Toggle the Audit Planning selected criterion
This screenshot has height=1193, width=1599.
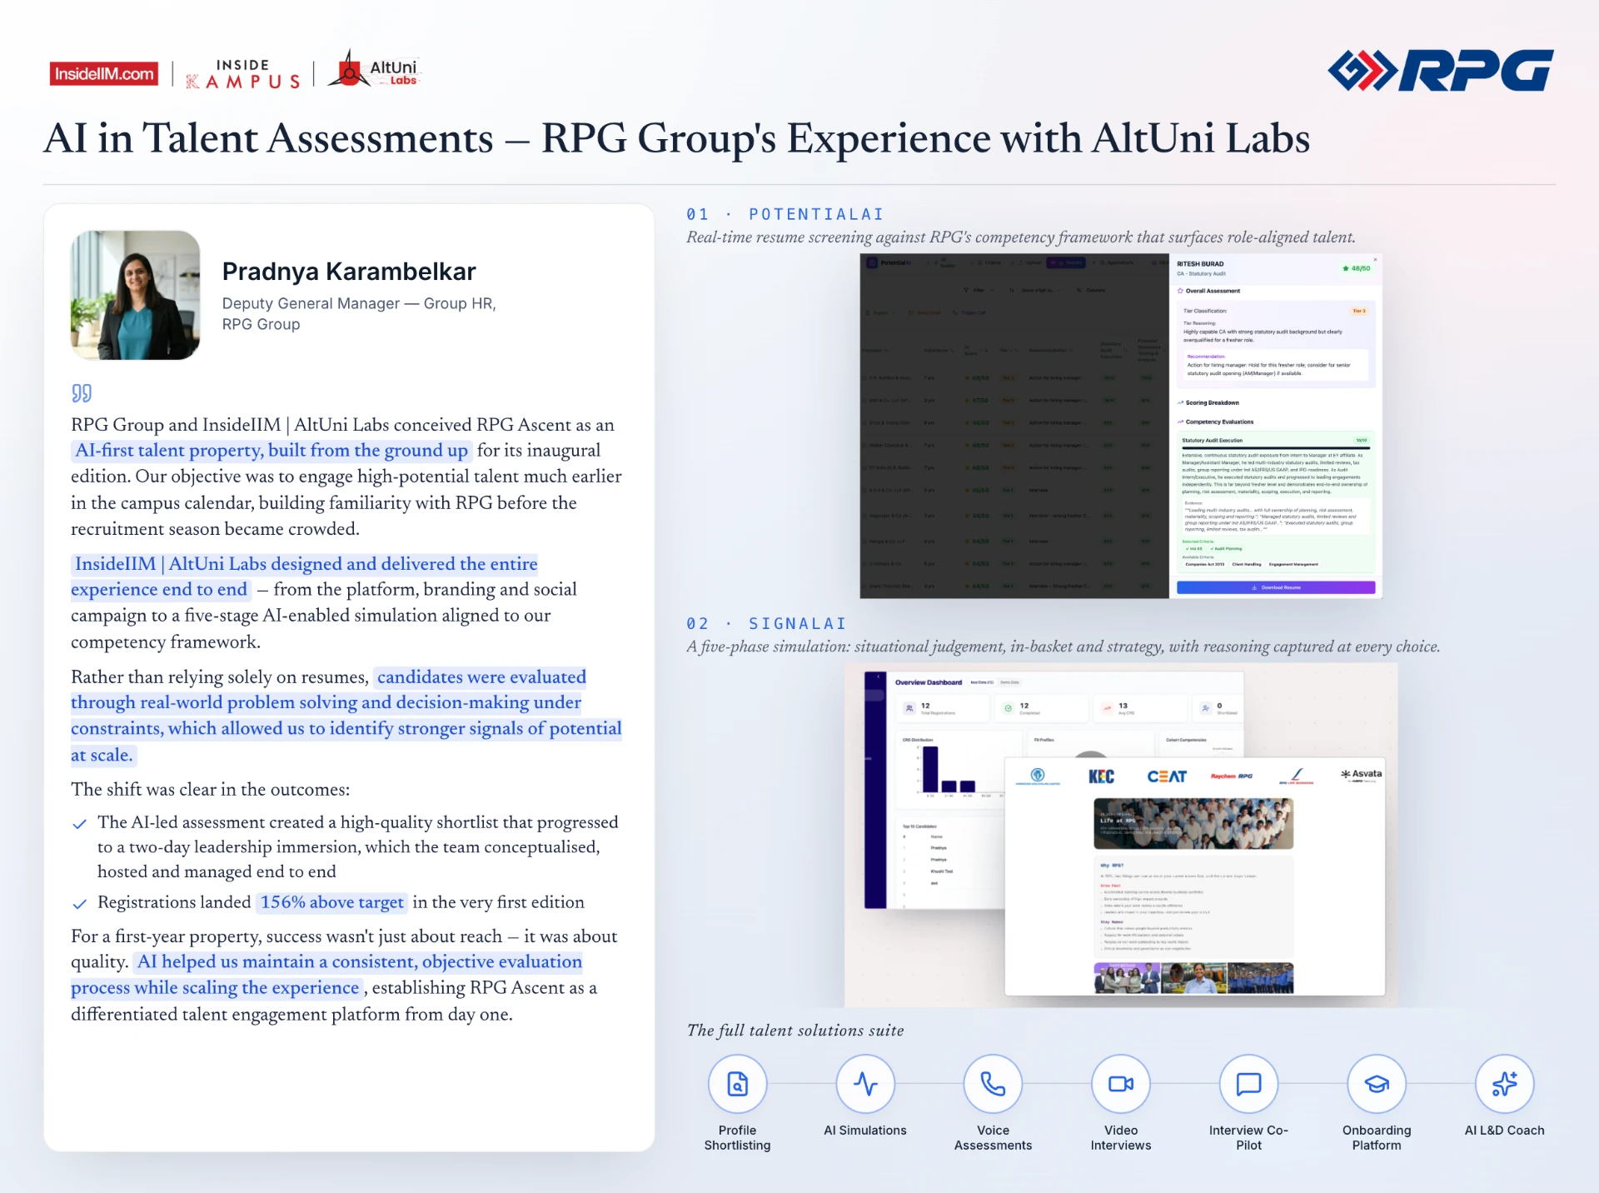click(1227, 548)
